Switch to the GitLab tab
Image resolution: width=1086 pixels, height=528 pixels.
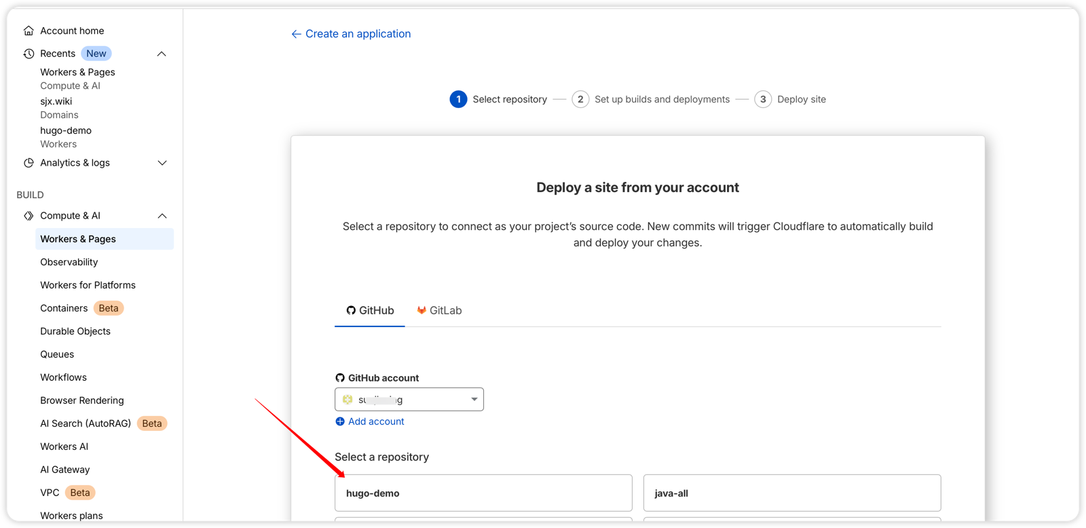click(x=439, y=310)
